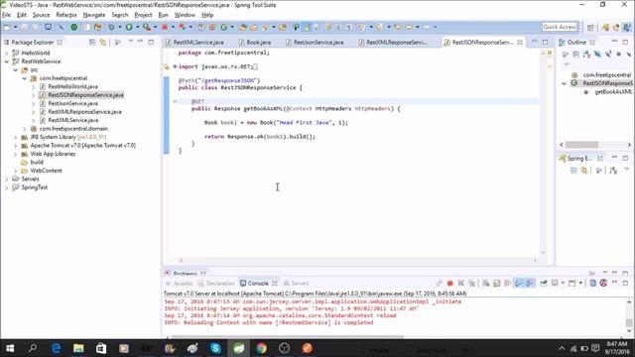Click the green Boot dashboard circle icon
The width and height of the screenshot is (635, 357).
click(74, 27)
